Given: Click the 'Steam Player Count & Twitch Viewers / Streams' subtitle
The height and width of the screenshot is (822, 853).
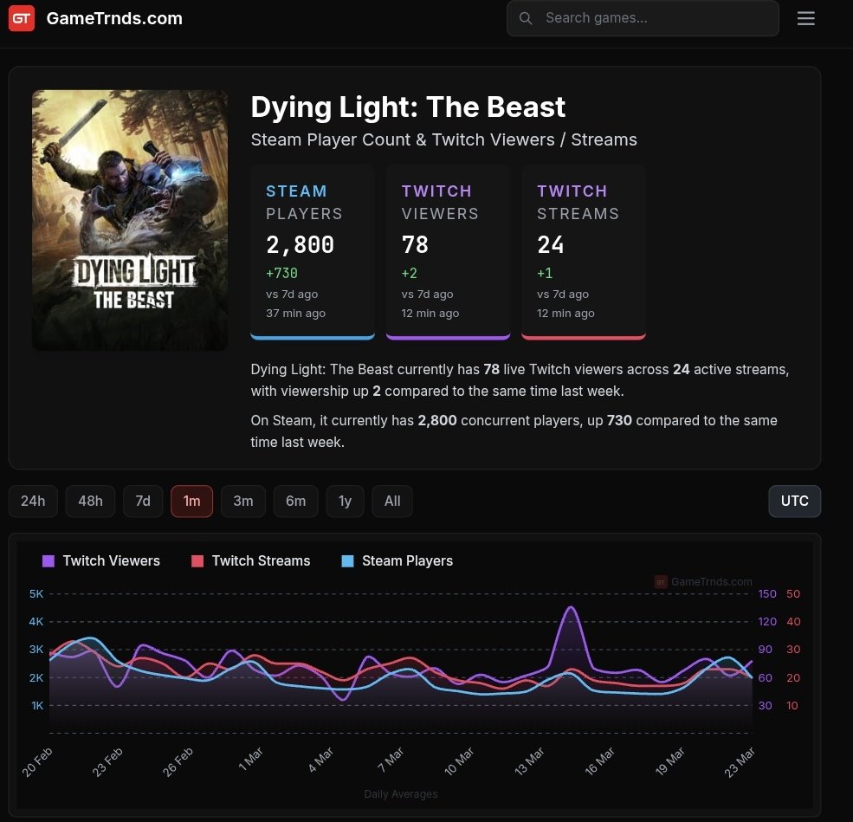Looking at the screenshot, I should click(x=444, y=139).
